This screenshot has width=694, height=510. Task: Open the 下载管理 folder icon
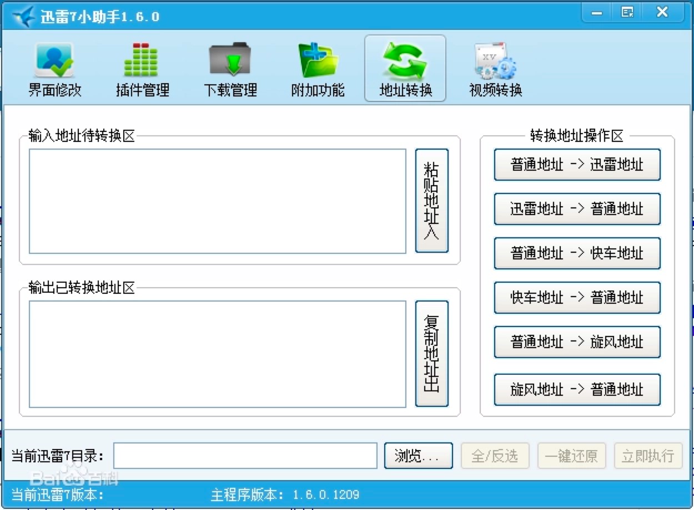(x=230, y=59)
